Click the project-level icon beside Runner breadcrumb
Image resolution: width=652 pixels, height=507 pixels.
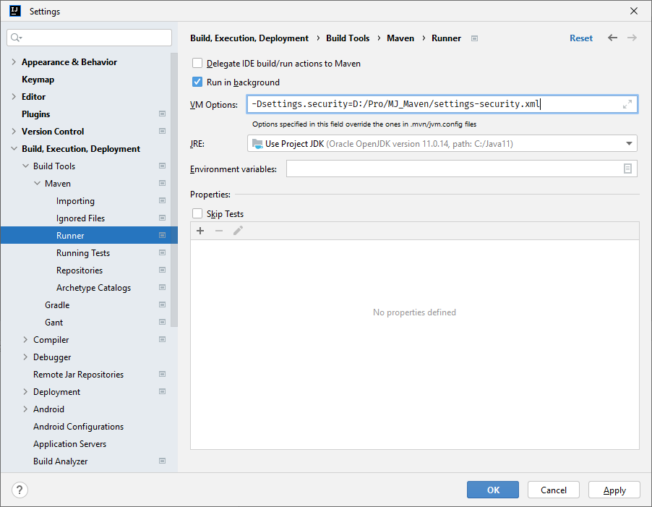pyautogui.click(x=474, y=38)
